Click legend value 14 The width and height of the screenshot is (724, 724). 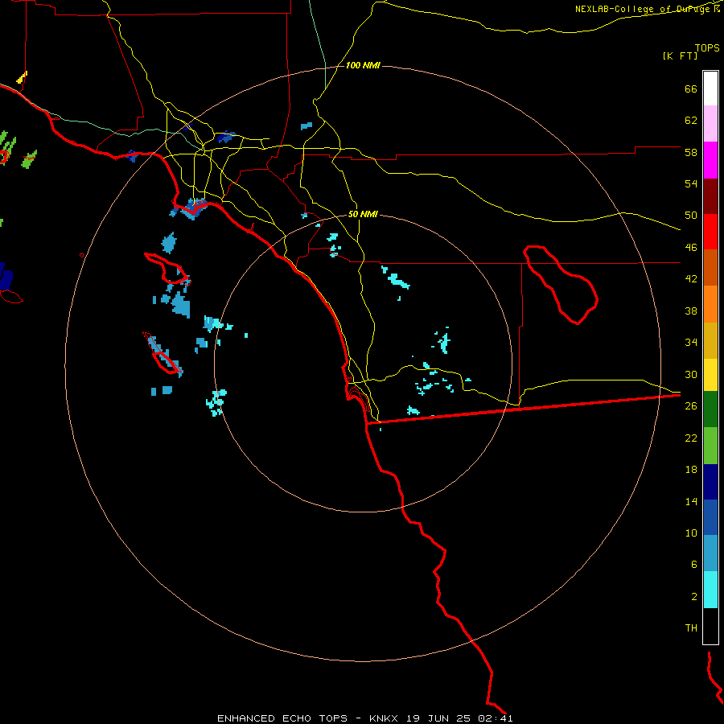pyautogui.click(x=691, y=501)
